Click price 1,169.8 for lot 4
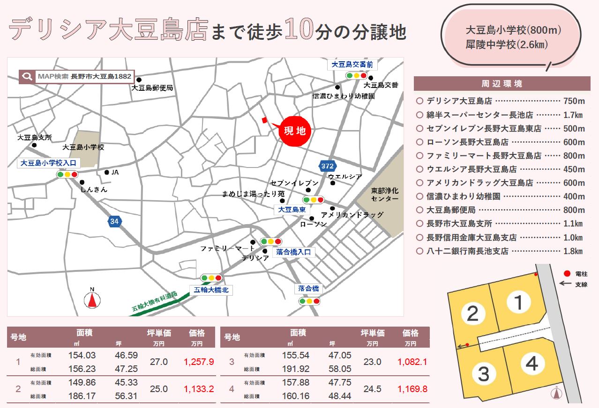The image size is (599, 408). click(x=412, y=389)
